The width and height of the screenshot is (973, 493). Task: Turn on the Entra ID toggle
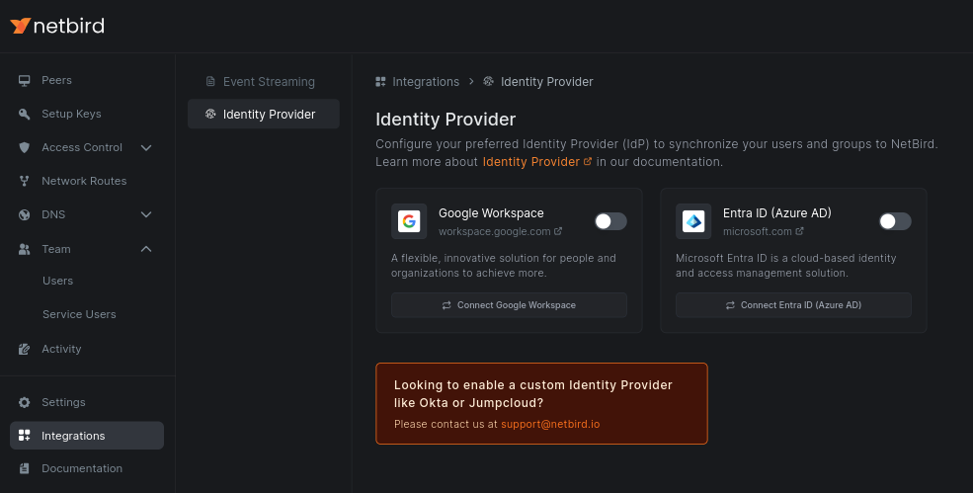click(x=895, y=221)
